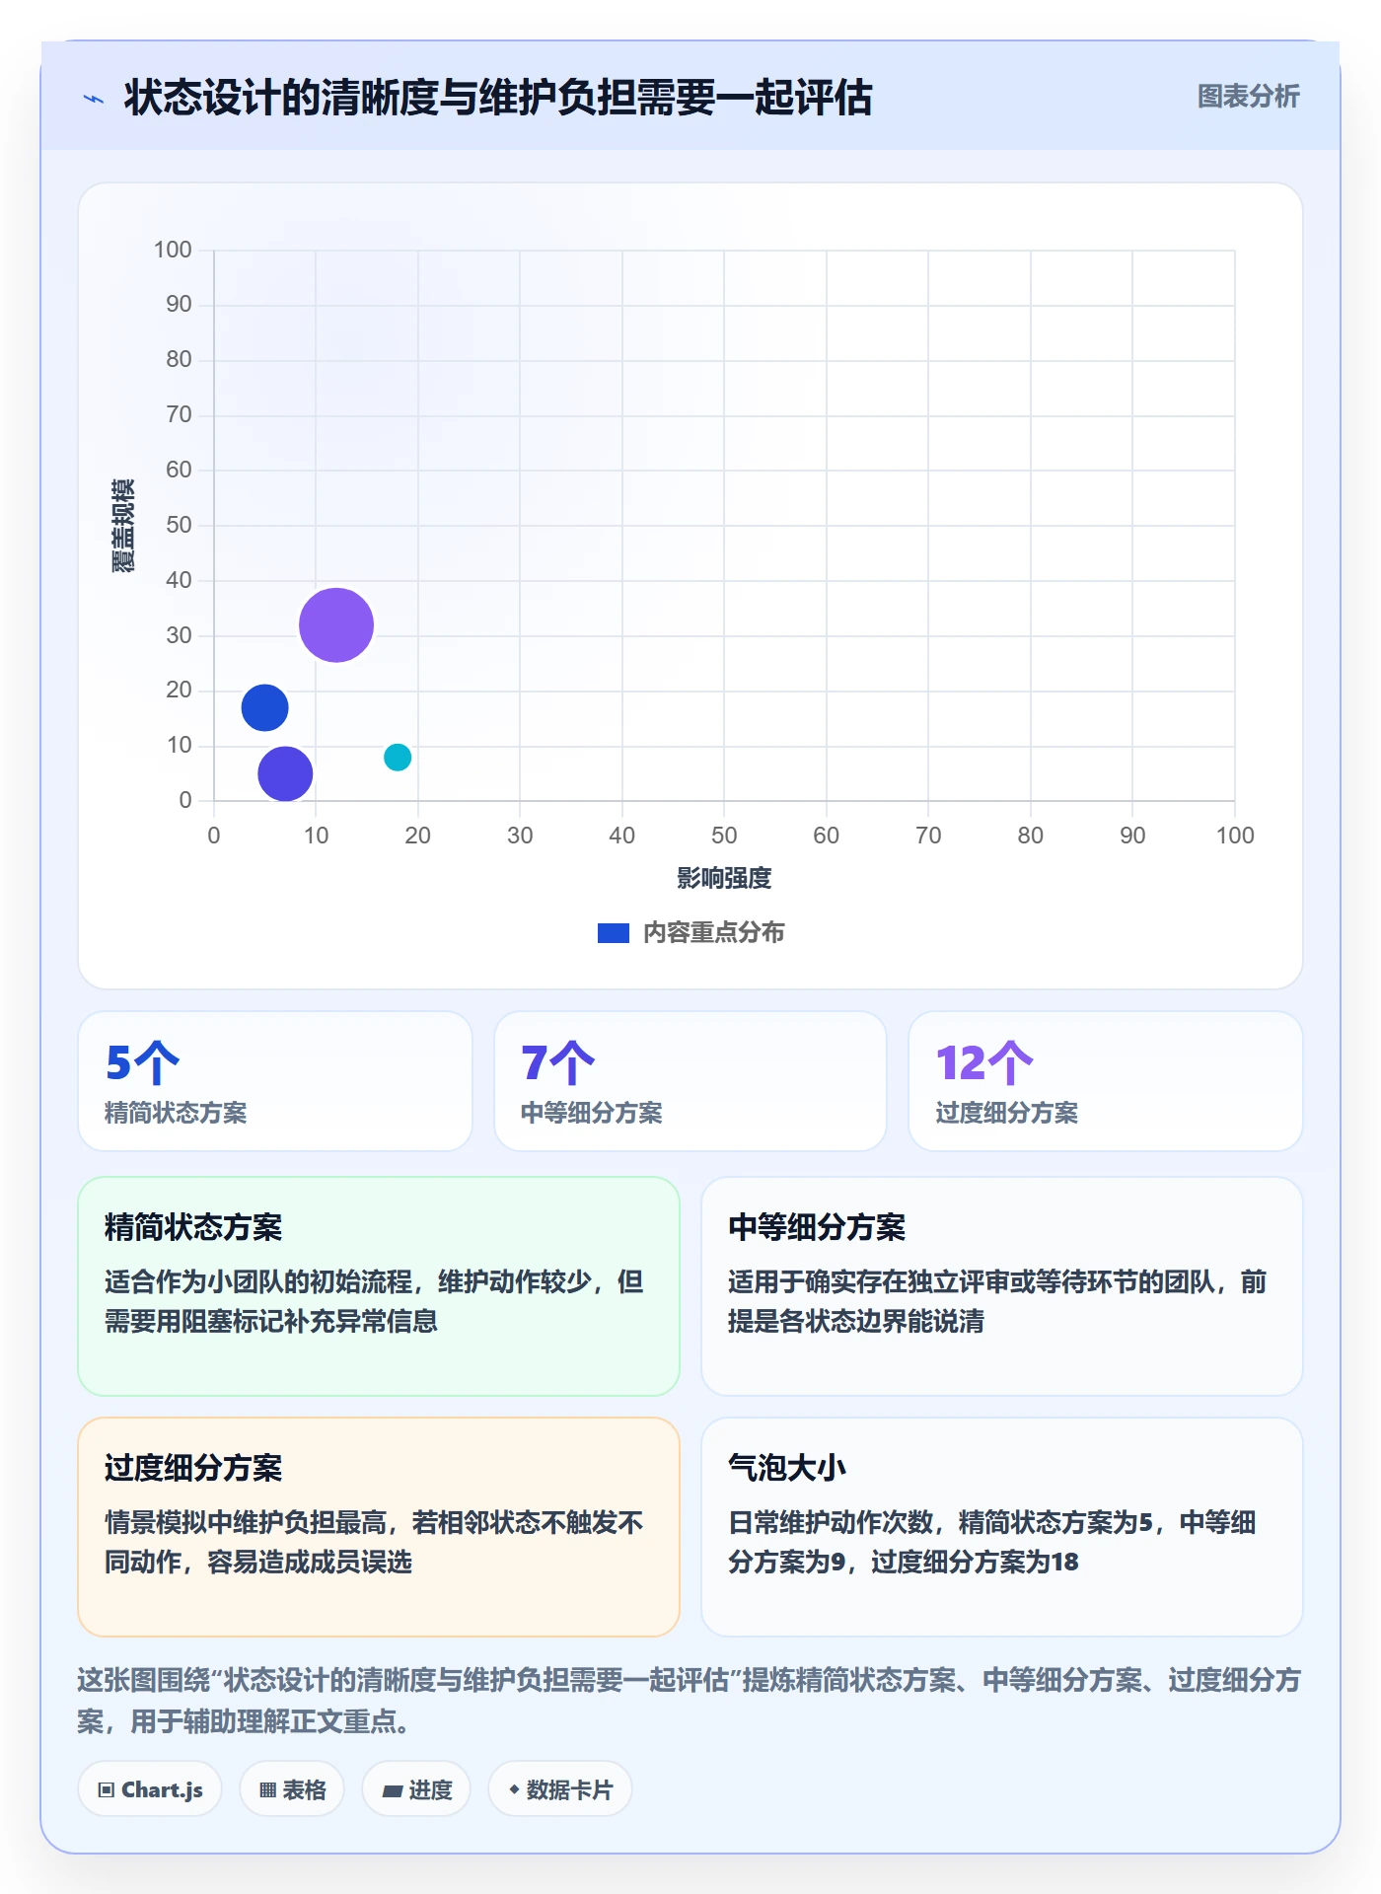Open the 气泡大小 description card
The image size is (1381, 1894).
[1002, 1526]
